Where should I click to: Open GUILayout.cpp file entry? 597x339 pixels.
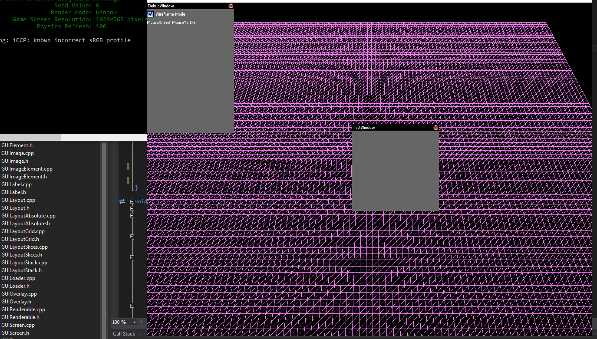pyautogui.click(x=18, y=200)
